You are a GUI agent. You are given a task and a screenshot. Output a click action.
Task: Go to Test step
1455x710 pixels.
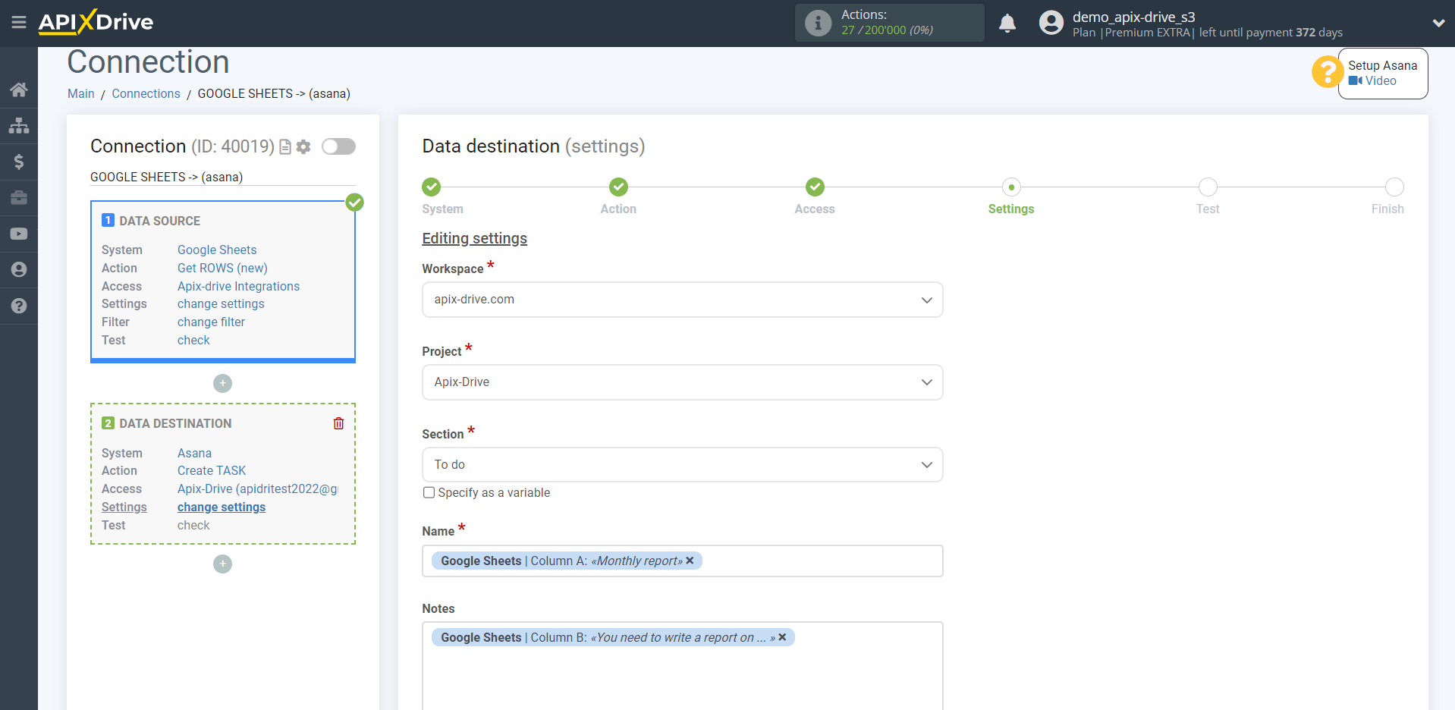point(1208,187)
